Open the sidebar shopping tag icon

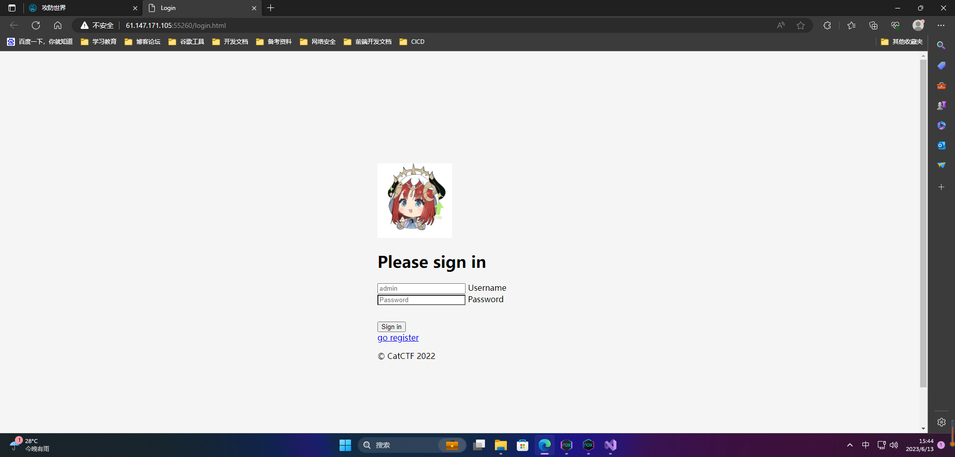point(941,66)
